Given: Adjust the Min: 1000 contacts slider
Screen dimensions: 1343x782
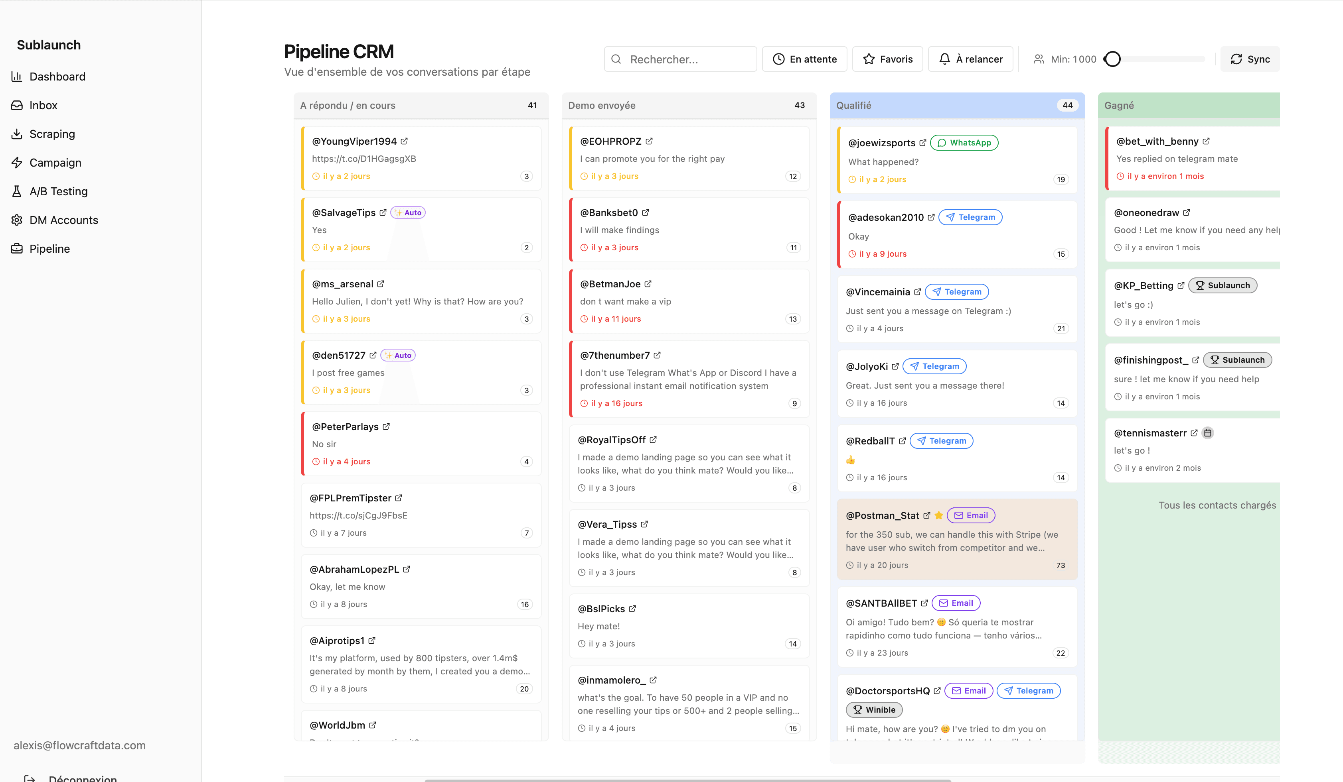Looking at the screenshot, I should [x=1113, y=59].
